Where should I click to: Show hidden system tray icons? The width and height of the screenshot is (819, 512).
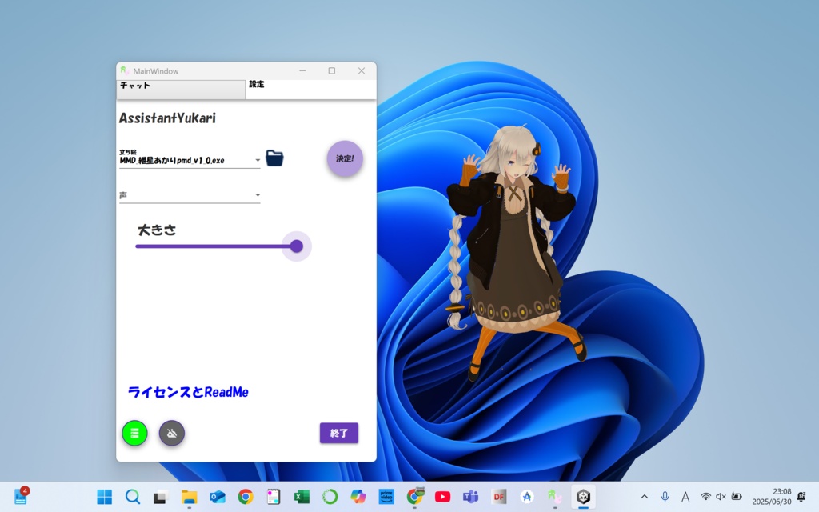[645, 497]
